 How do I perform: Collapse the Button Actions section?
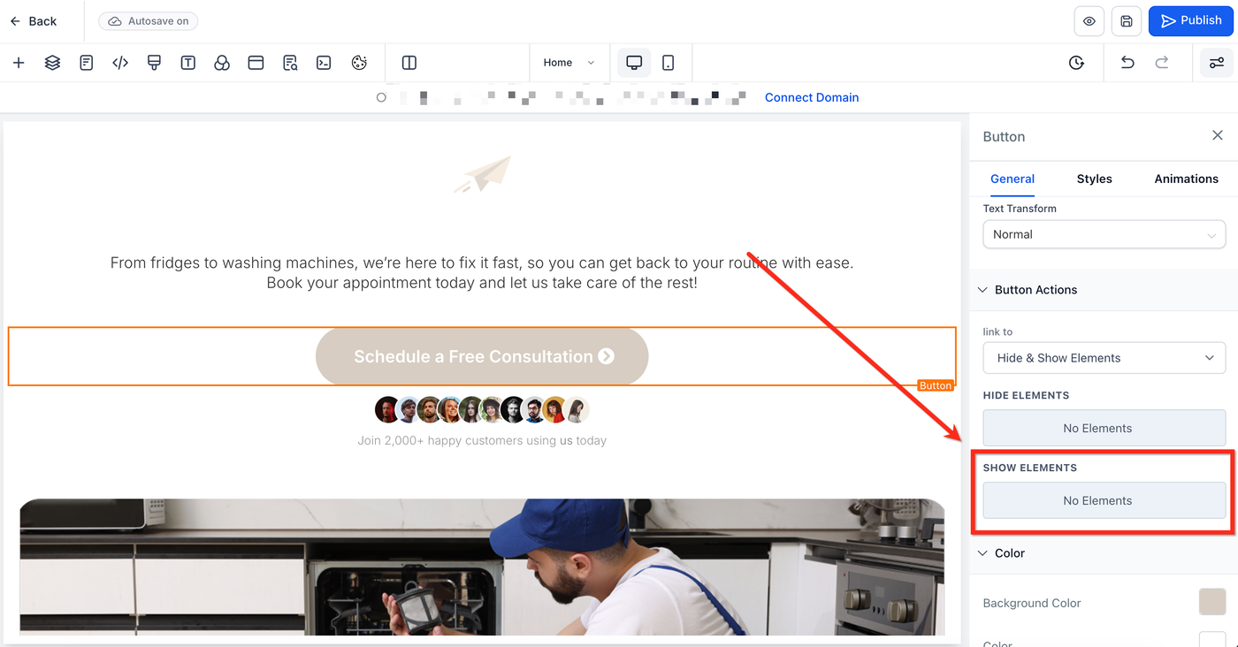[982, 290]
